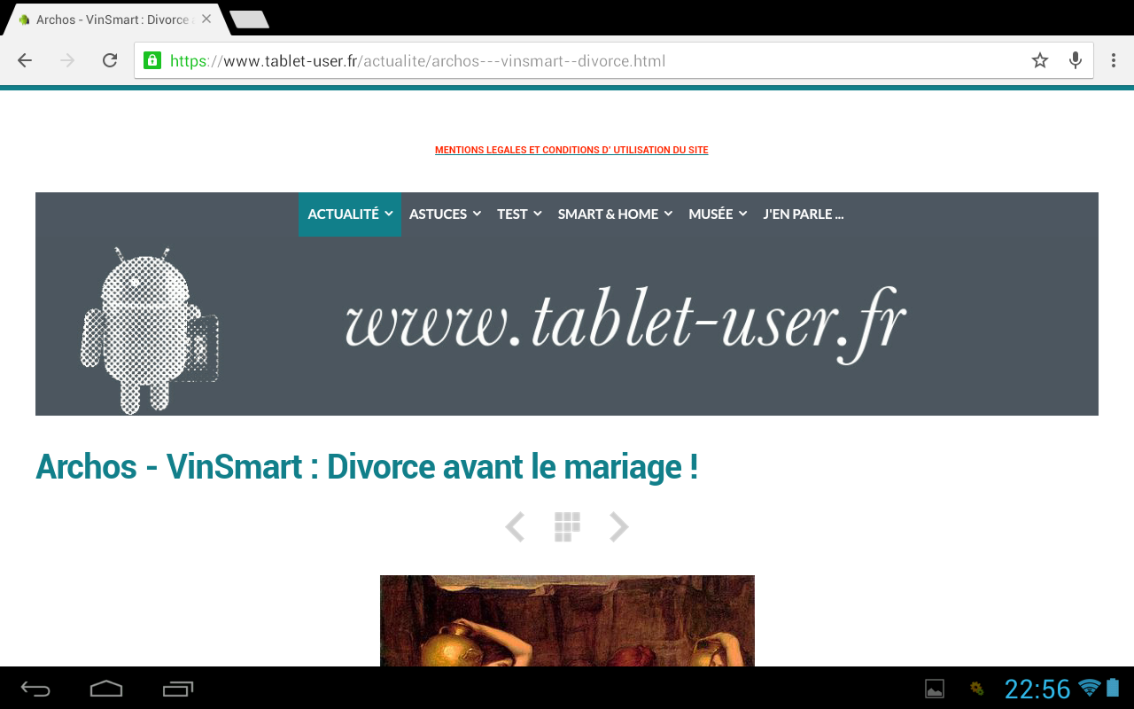
Task: Go to next article with right chevron
Action: 619,526
